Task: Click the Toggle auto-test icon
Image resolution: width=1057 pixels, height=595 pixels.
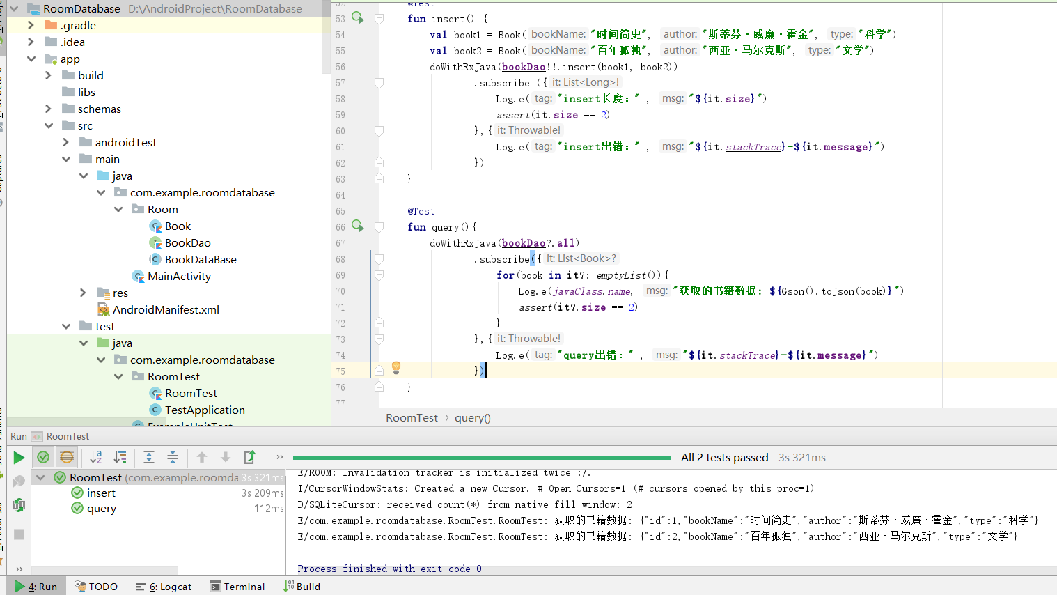Action: (x=19, y=505)
